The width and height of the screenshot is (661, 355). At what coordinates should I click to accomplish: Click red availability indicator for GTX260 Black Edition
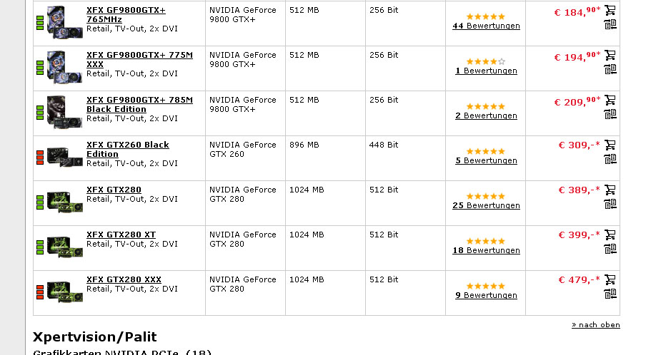(x=40, y=158)
